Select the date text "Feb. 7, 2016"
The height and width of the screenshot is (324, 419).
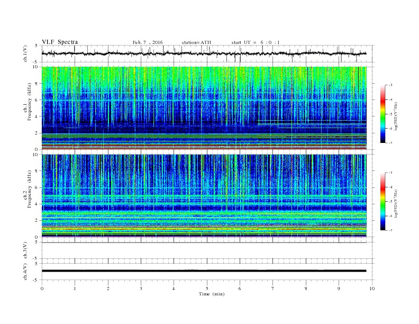coord(148,42)
